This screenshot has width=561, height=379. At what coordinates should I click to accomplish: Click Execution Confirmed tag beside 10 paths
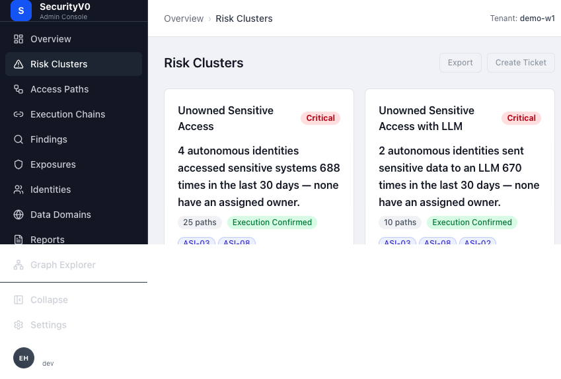click(x=472, y=223)
